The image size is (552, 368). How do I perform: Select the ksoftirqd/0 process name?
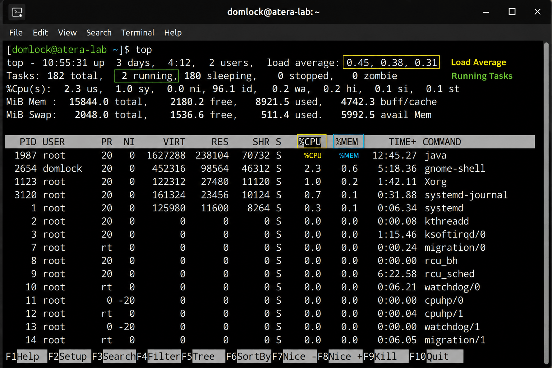pyautogui.click(x=455, y=234)
